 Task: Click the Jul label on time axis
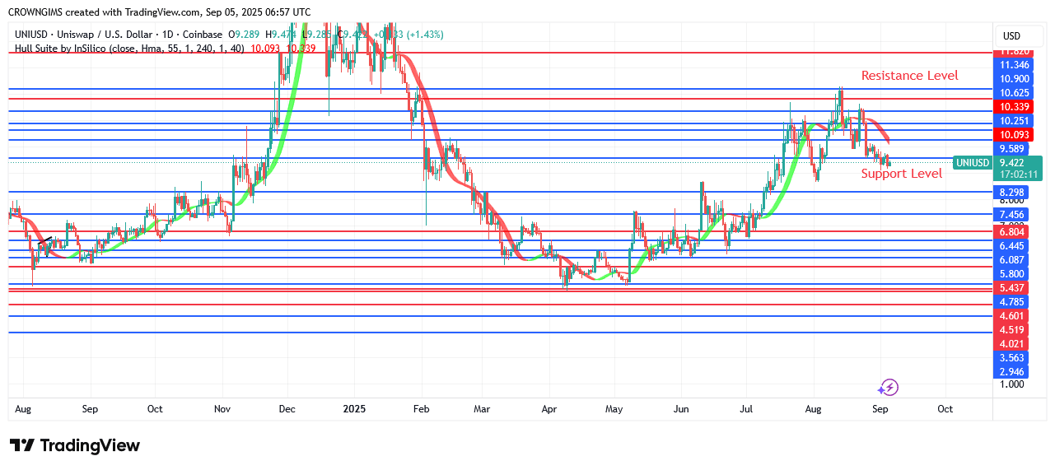(746, 409)
